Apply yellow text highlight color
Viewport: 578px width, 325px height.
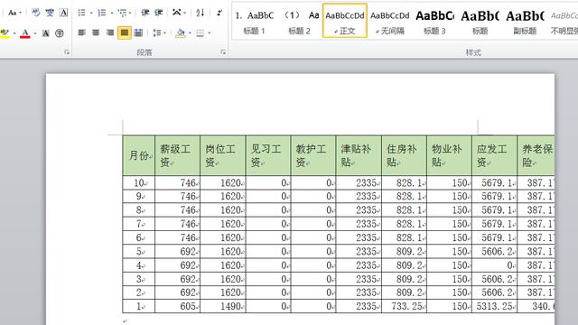click(5, 33)
